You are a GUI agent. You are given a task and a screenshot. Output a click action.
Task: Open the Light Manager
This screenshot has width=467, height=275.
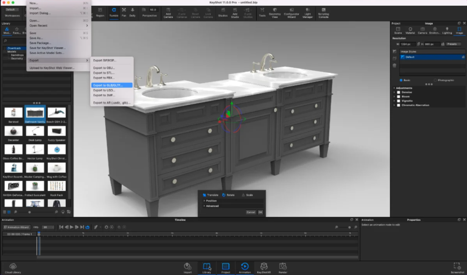click(308, 13)
